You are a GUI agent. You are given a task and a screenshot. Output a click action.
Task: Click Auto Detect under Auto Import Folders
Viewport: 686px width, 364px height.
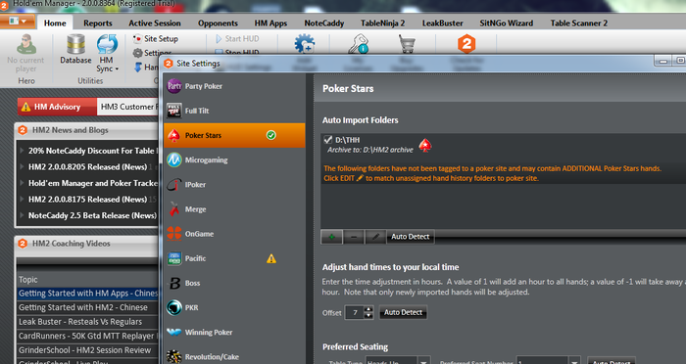pyautogui.click(x=411, y=237)
